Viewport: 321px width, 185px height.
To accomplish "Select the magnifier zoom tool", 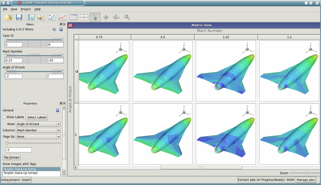I will click(127, 17).
